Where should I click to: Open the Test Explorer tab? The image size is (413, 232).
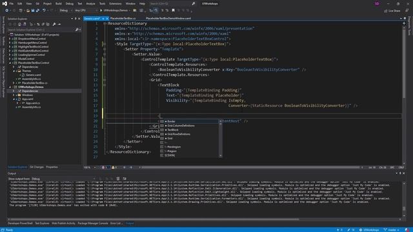coord(42,224)
